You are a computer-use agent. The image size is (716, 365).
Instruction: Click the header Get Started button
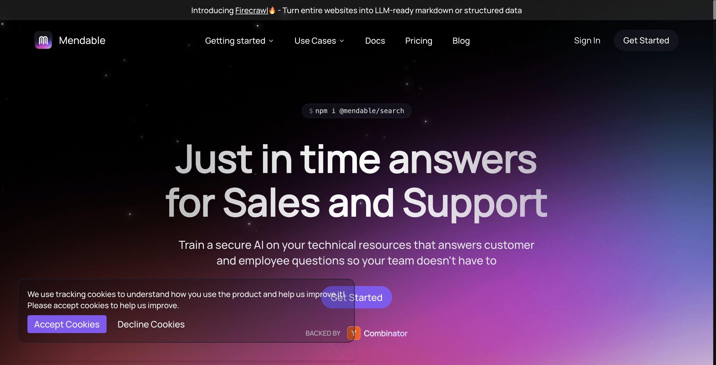click(x=646, y=40)
